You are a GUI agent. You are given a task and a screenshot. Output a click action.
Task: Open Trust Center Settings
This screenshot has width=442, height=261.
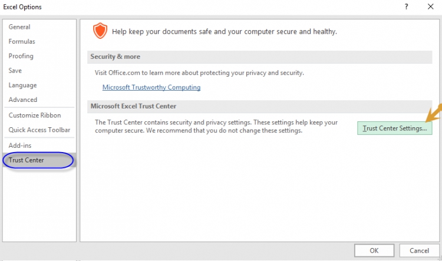click(x=395, y=128)
